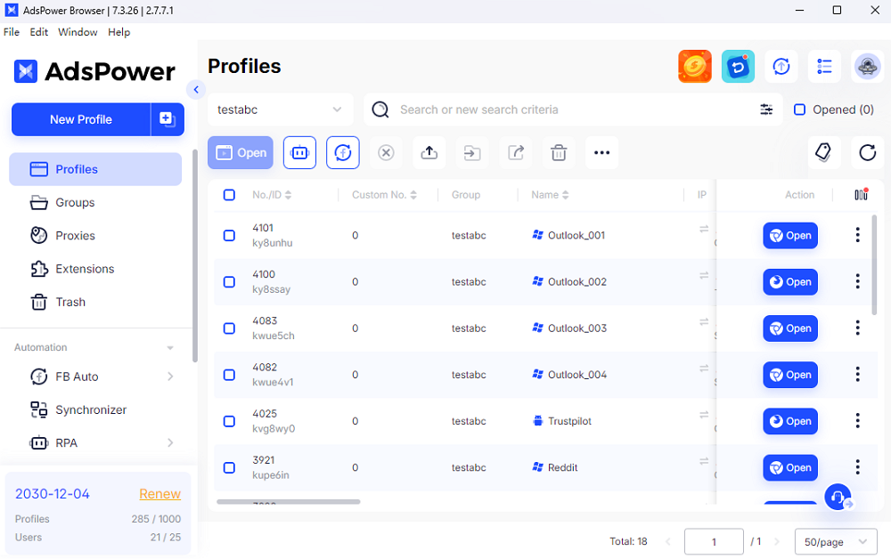
Task: Open the Window menu
Action: (78, 32)
